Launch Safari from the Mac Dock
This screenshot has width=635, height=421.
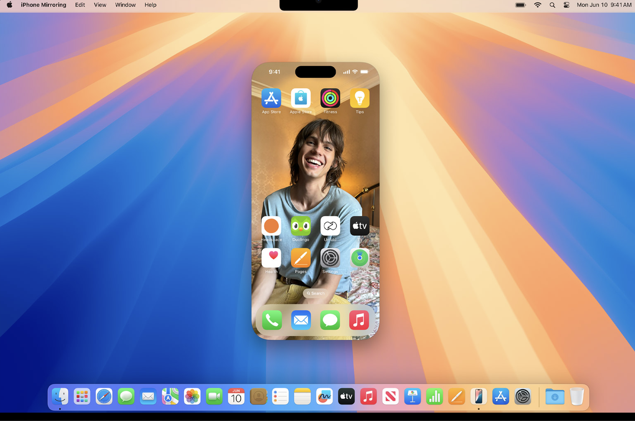[104, 397]
